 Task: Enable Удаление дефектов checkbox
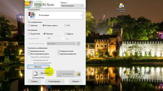click(59, 54)
